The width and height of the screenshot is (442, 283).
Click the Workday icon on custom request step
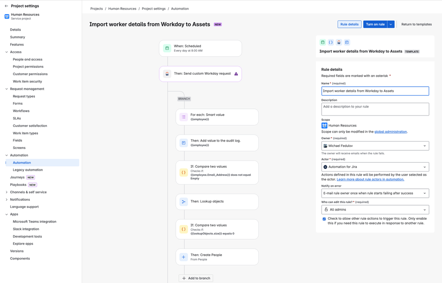167,74
